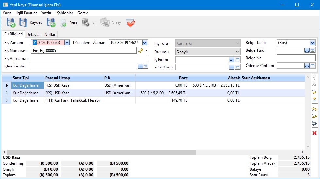Click into the Fiş Numarası field

[x=84, y=51]
